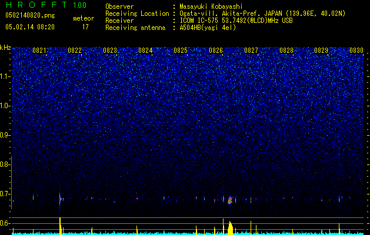
Task: Click the HROFFT title text
Action: click(x=36, y=5)
